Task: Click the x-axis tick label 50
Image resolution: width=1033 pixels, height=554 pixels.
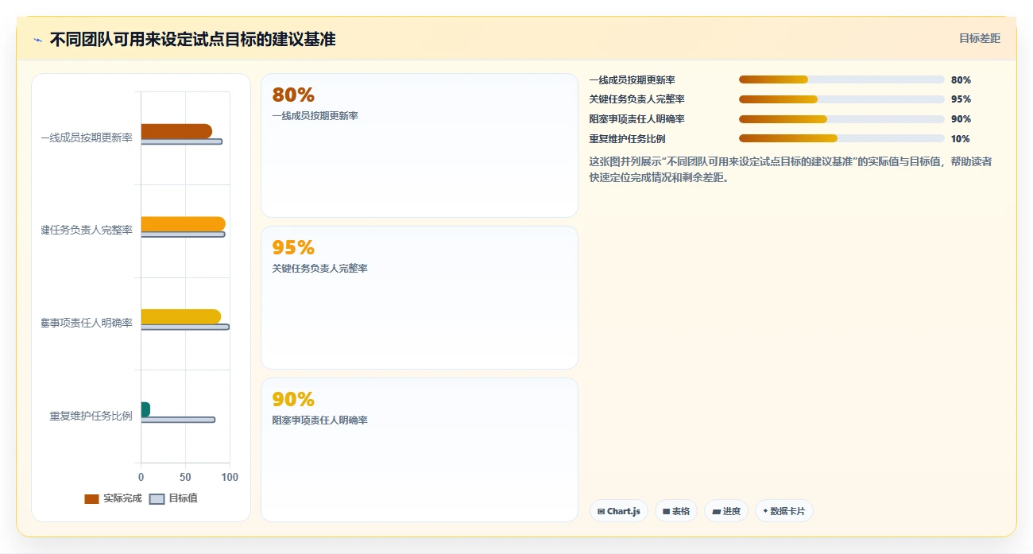Action: pos(186,477)
